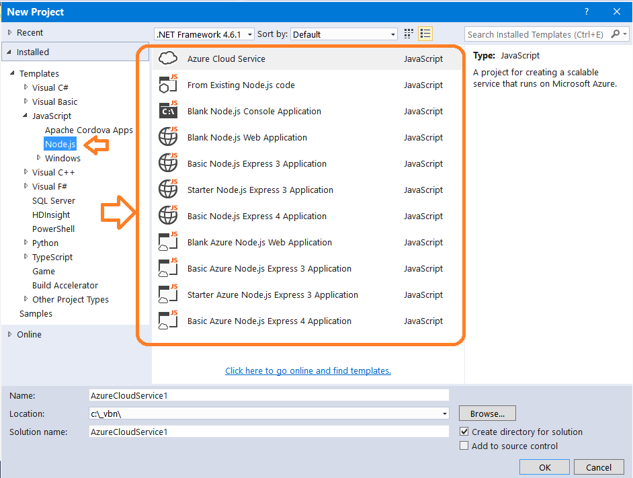633x478 pixels.
Task: Collapse the Installed section
Action: click(9, 52)
